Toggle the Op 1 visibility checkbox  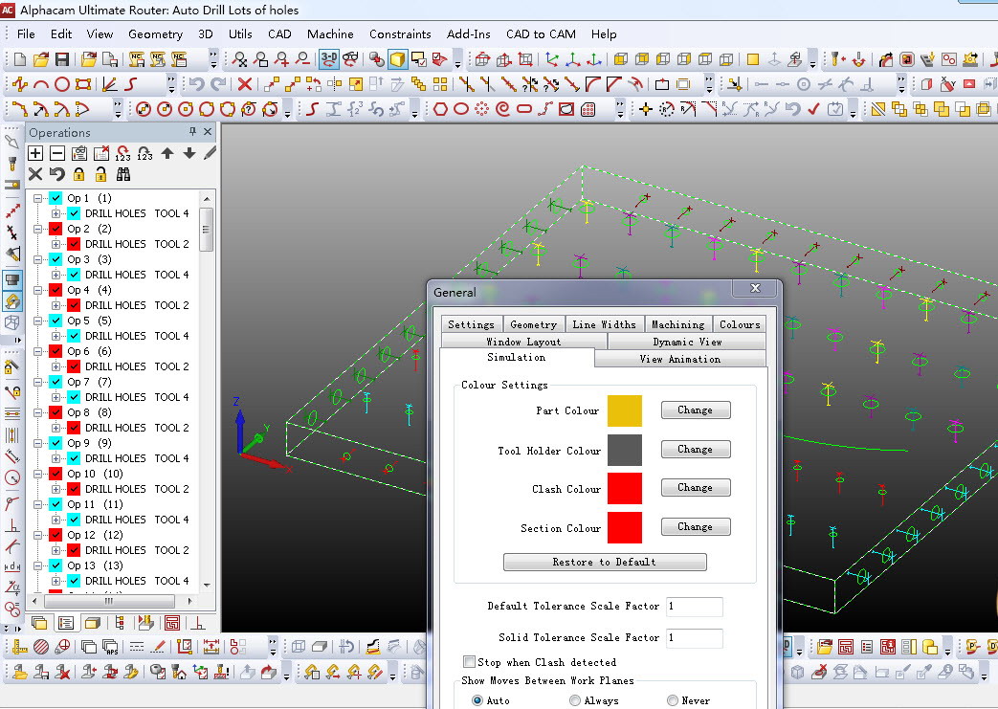point(56,199)
